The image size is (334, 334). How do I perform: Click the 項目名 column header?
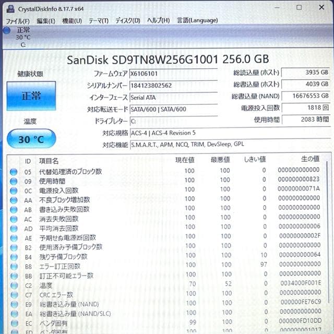tap(50, 160)
